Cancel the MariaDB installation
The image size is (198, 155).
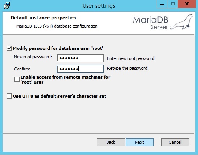(x=175, y=142)
